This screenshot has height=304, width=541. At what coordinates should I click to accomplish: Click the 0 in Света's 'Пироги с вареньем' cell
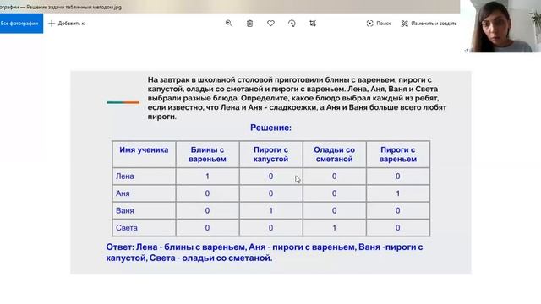click(x=398, y=228)
